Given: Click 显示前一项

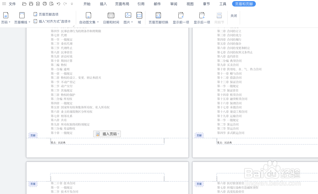Looking at the screenshot, I should tap(181, 18).
